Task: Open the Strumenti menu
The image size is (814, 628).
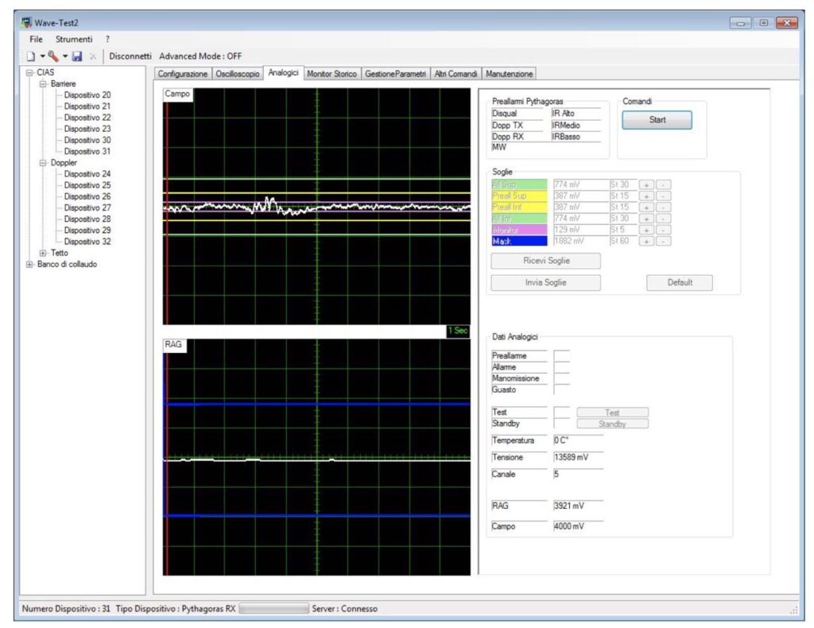Action: point(74,39)
